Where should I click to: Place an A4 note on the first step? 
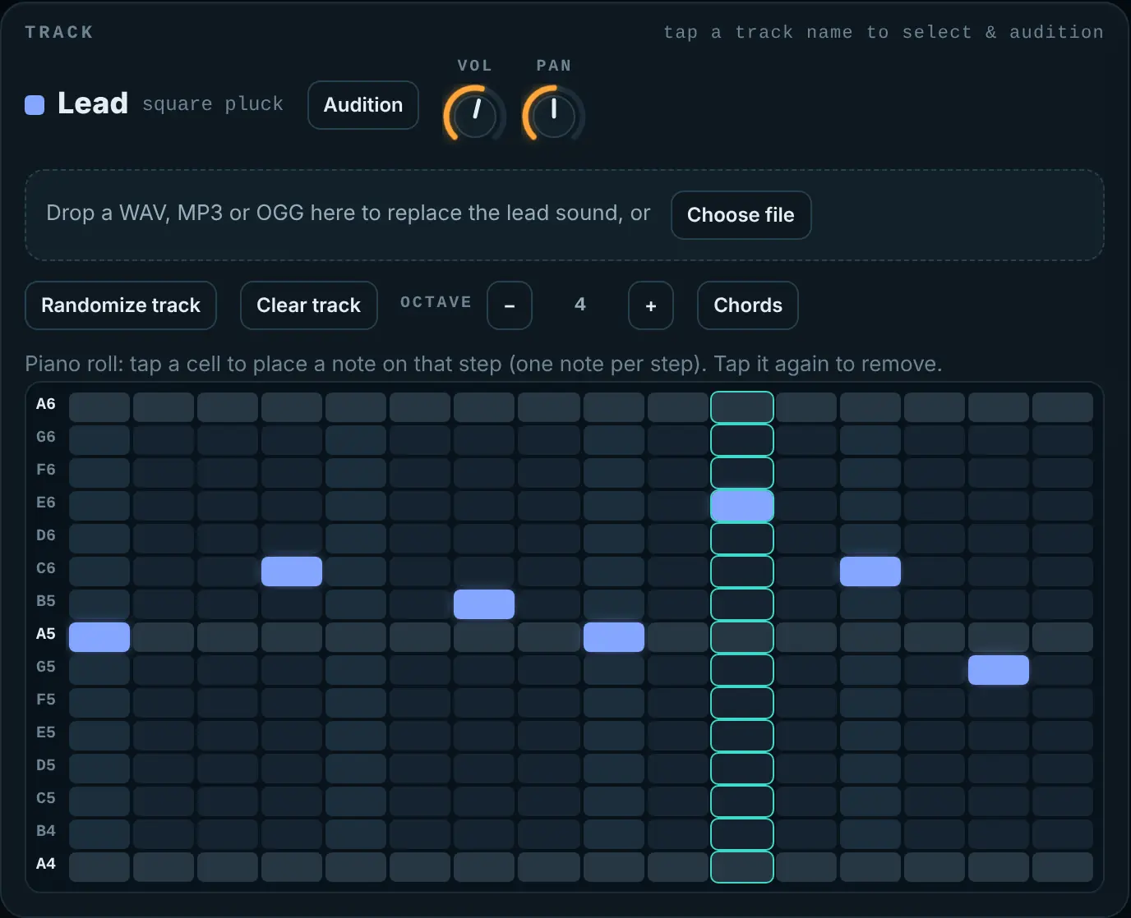99,867
